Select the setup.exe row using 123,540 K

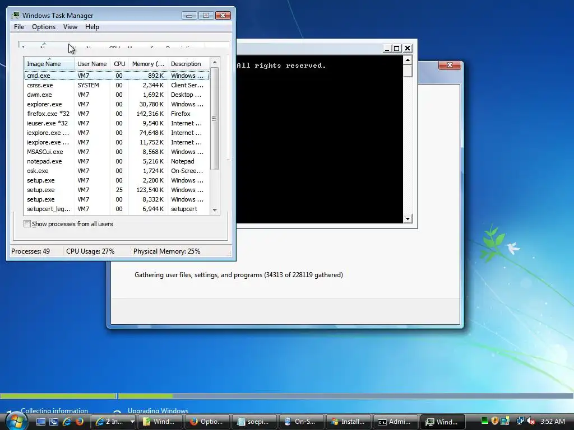[117, 189]
